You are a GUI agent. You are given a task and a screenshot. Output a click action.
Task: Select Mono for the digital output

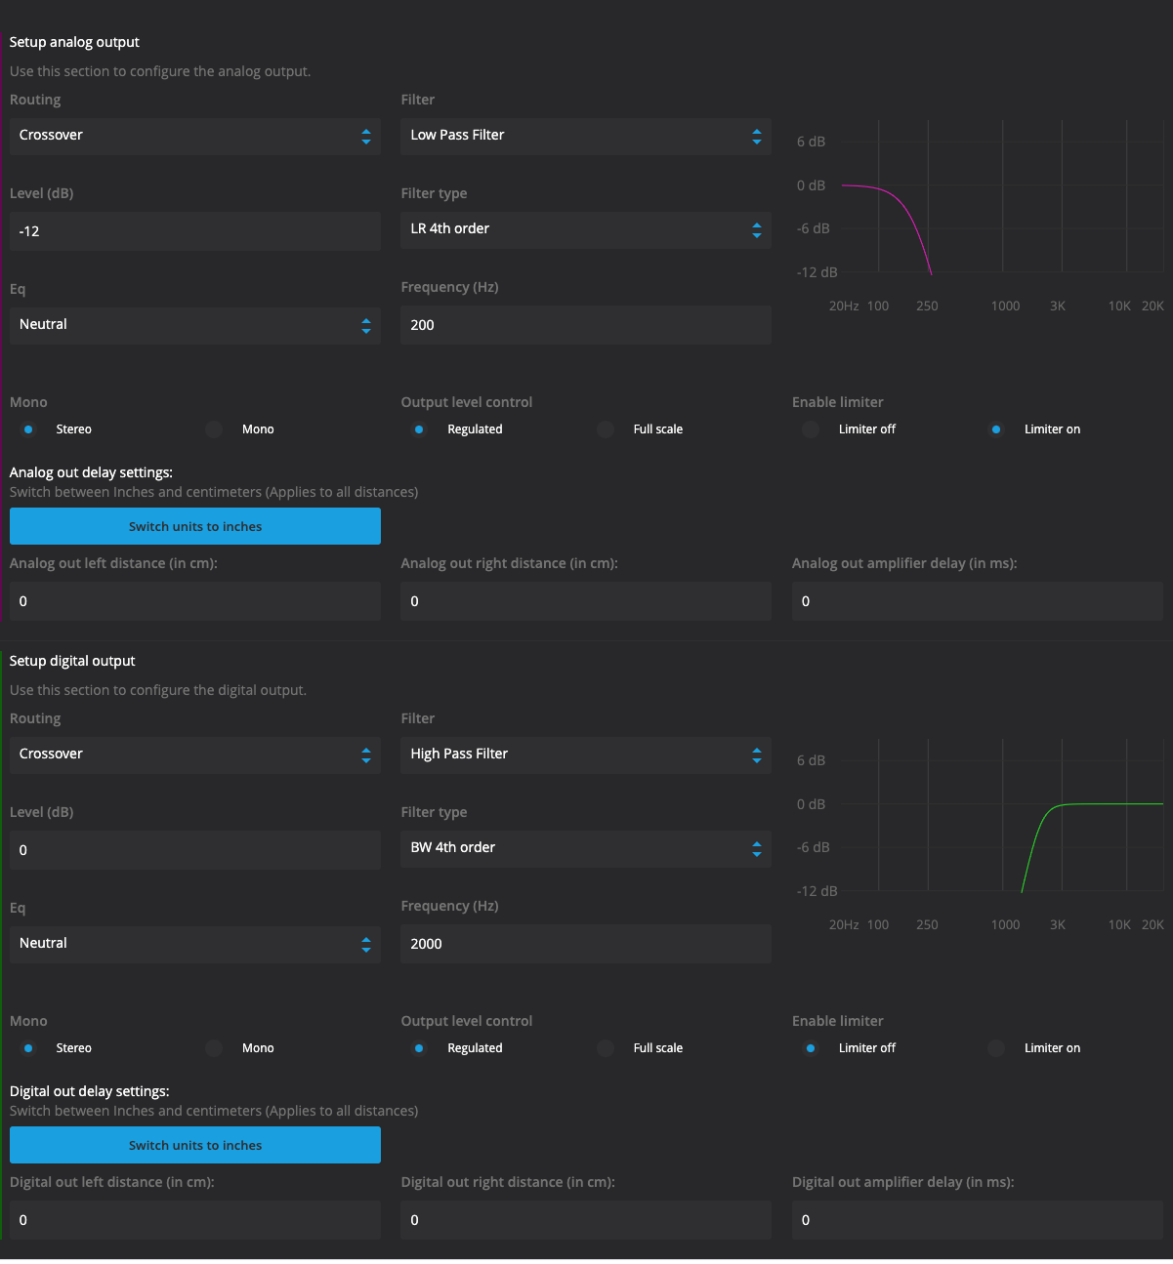click(215, 1048)
